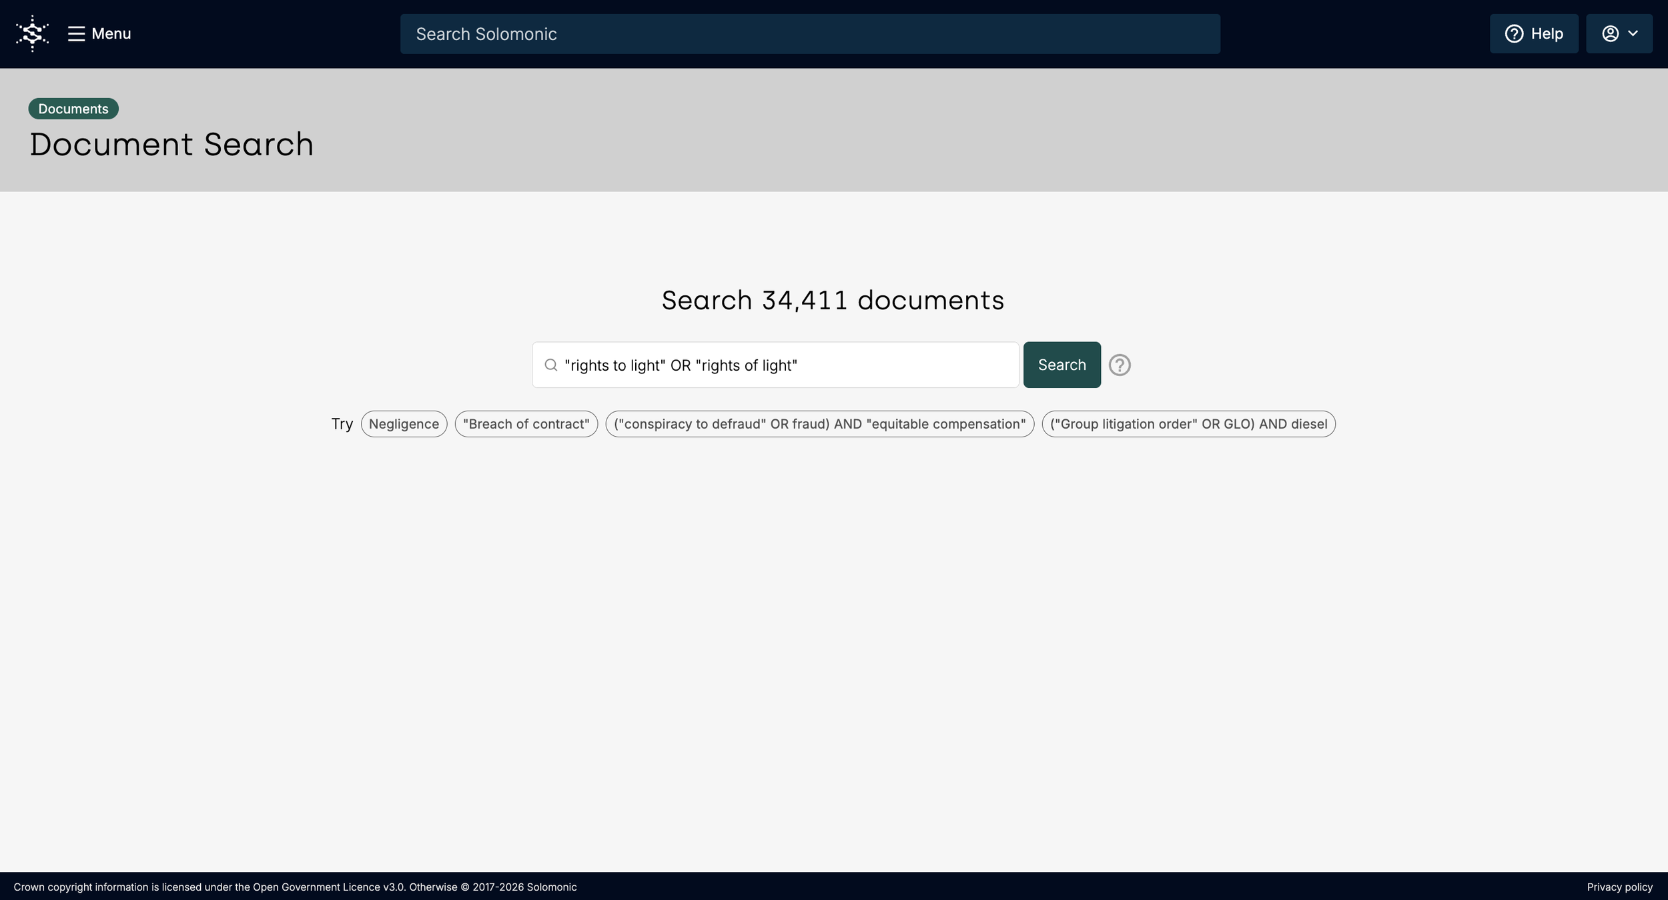This screenshot has height=900, width=1668.
Task: Click the Help button text
Action: tap(1547, 33)
